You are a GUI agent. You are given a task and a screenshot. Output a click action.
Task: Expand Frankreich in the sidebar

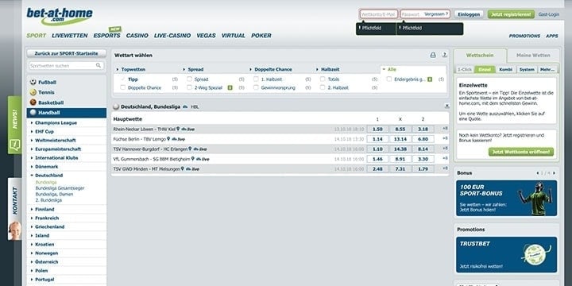[x=67, y=218]
